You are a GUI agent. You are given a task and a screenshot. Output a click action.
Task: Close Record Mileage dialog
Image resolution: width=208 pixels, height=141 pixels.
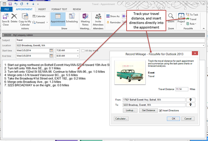pyautogui.click(x=195, y=53)
